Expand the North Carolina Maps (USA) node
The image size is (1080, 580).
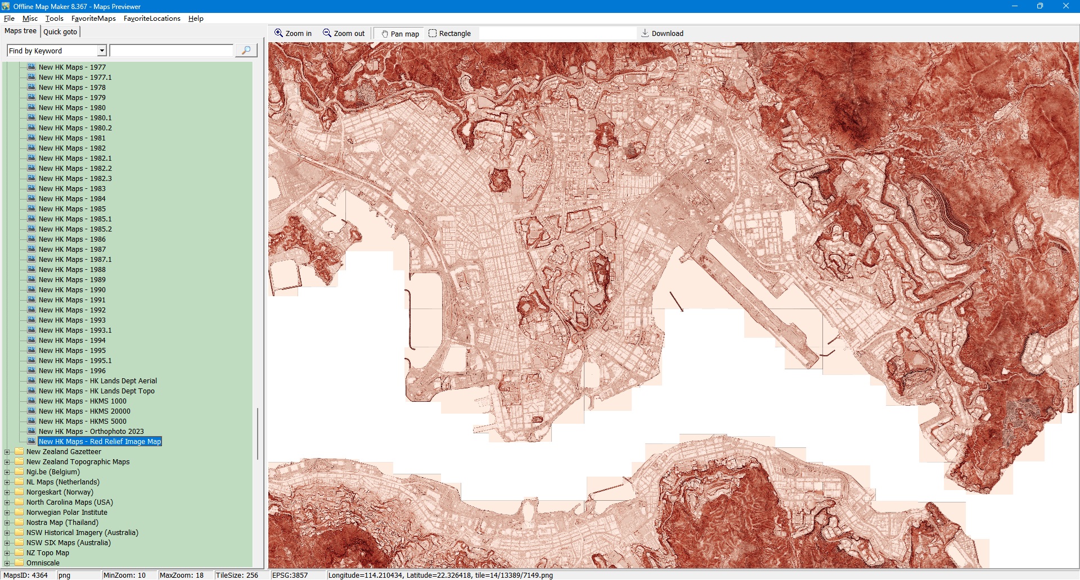click(7, 502)
